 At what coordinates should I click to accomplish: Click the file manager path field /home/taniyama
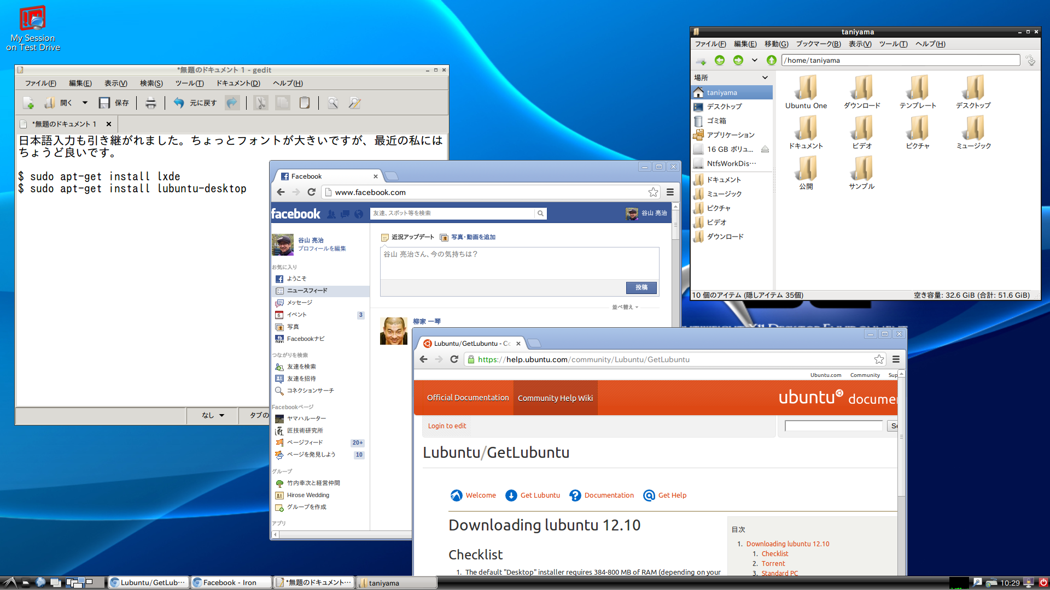[x=901, y=60]
